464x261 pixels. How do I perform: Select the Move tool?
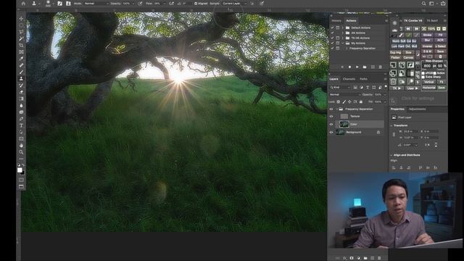(21, 19)
